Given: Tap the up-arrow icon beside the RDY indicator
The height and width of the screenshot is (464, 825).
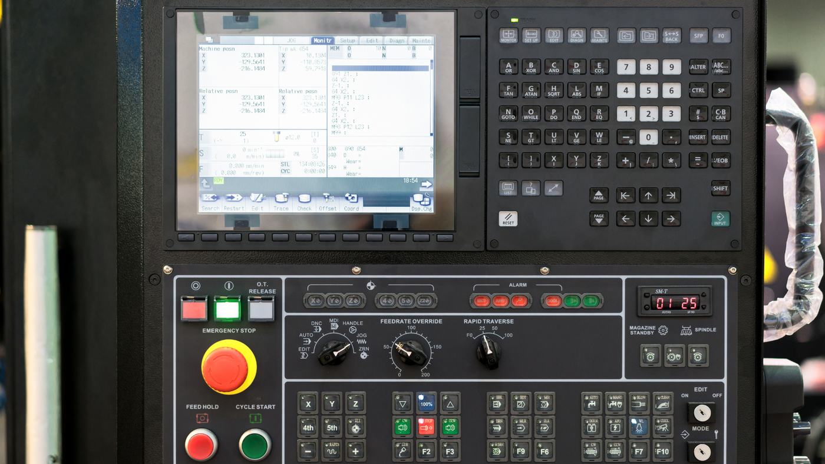Looking at the screenshot, I should (x=205, y=183).
